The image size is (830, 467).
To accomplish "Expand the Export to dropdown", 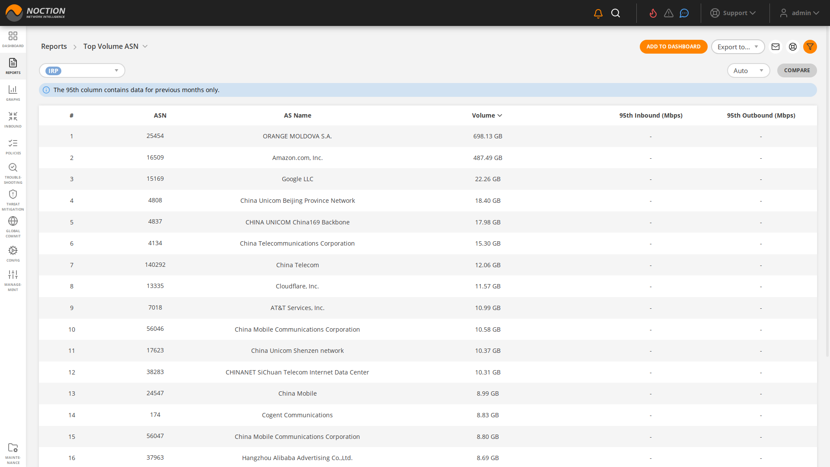I will pos(737,47).
